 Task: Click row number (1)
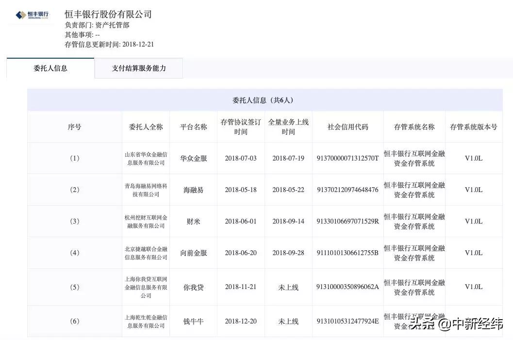(x=75, y=158)
